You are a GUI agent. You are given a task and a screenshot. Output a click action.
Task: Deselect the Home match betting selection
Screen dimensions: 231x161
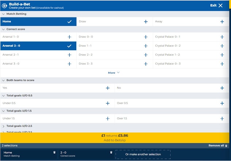(x=38, y=21)
